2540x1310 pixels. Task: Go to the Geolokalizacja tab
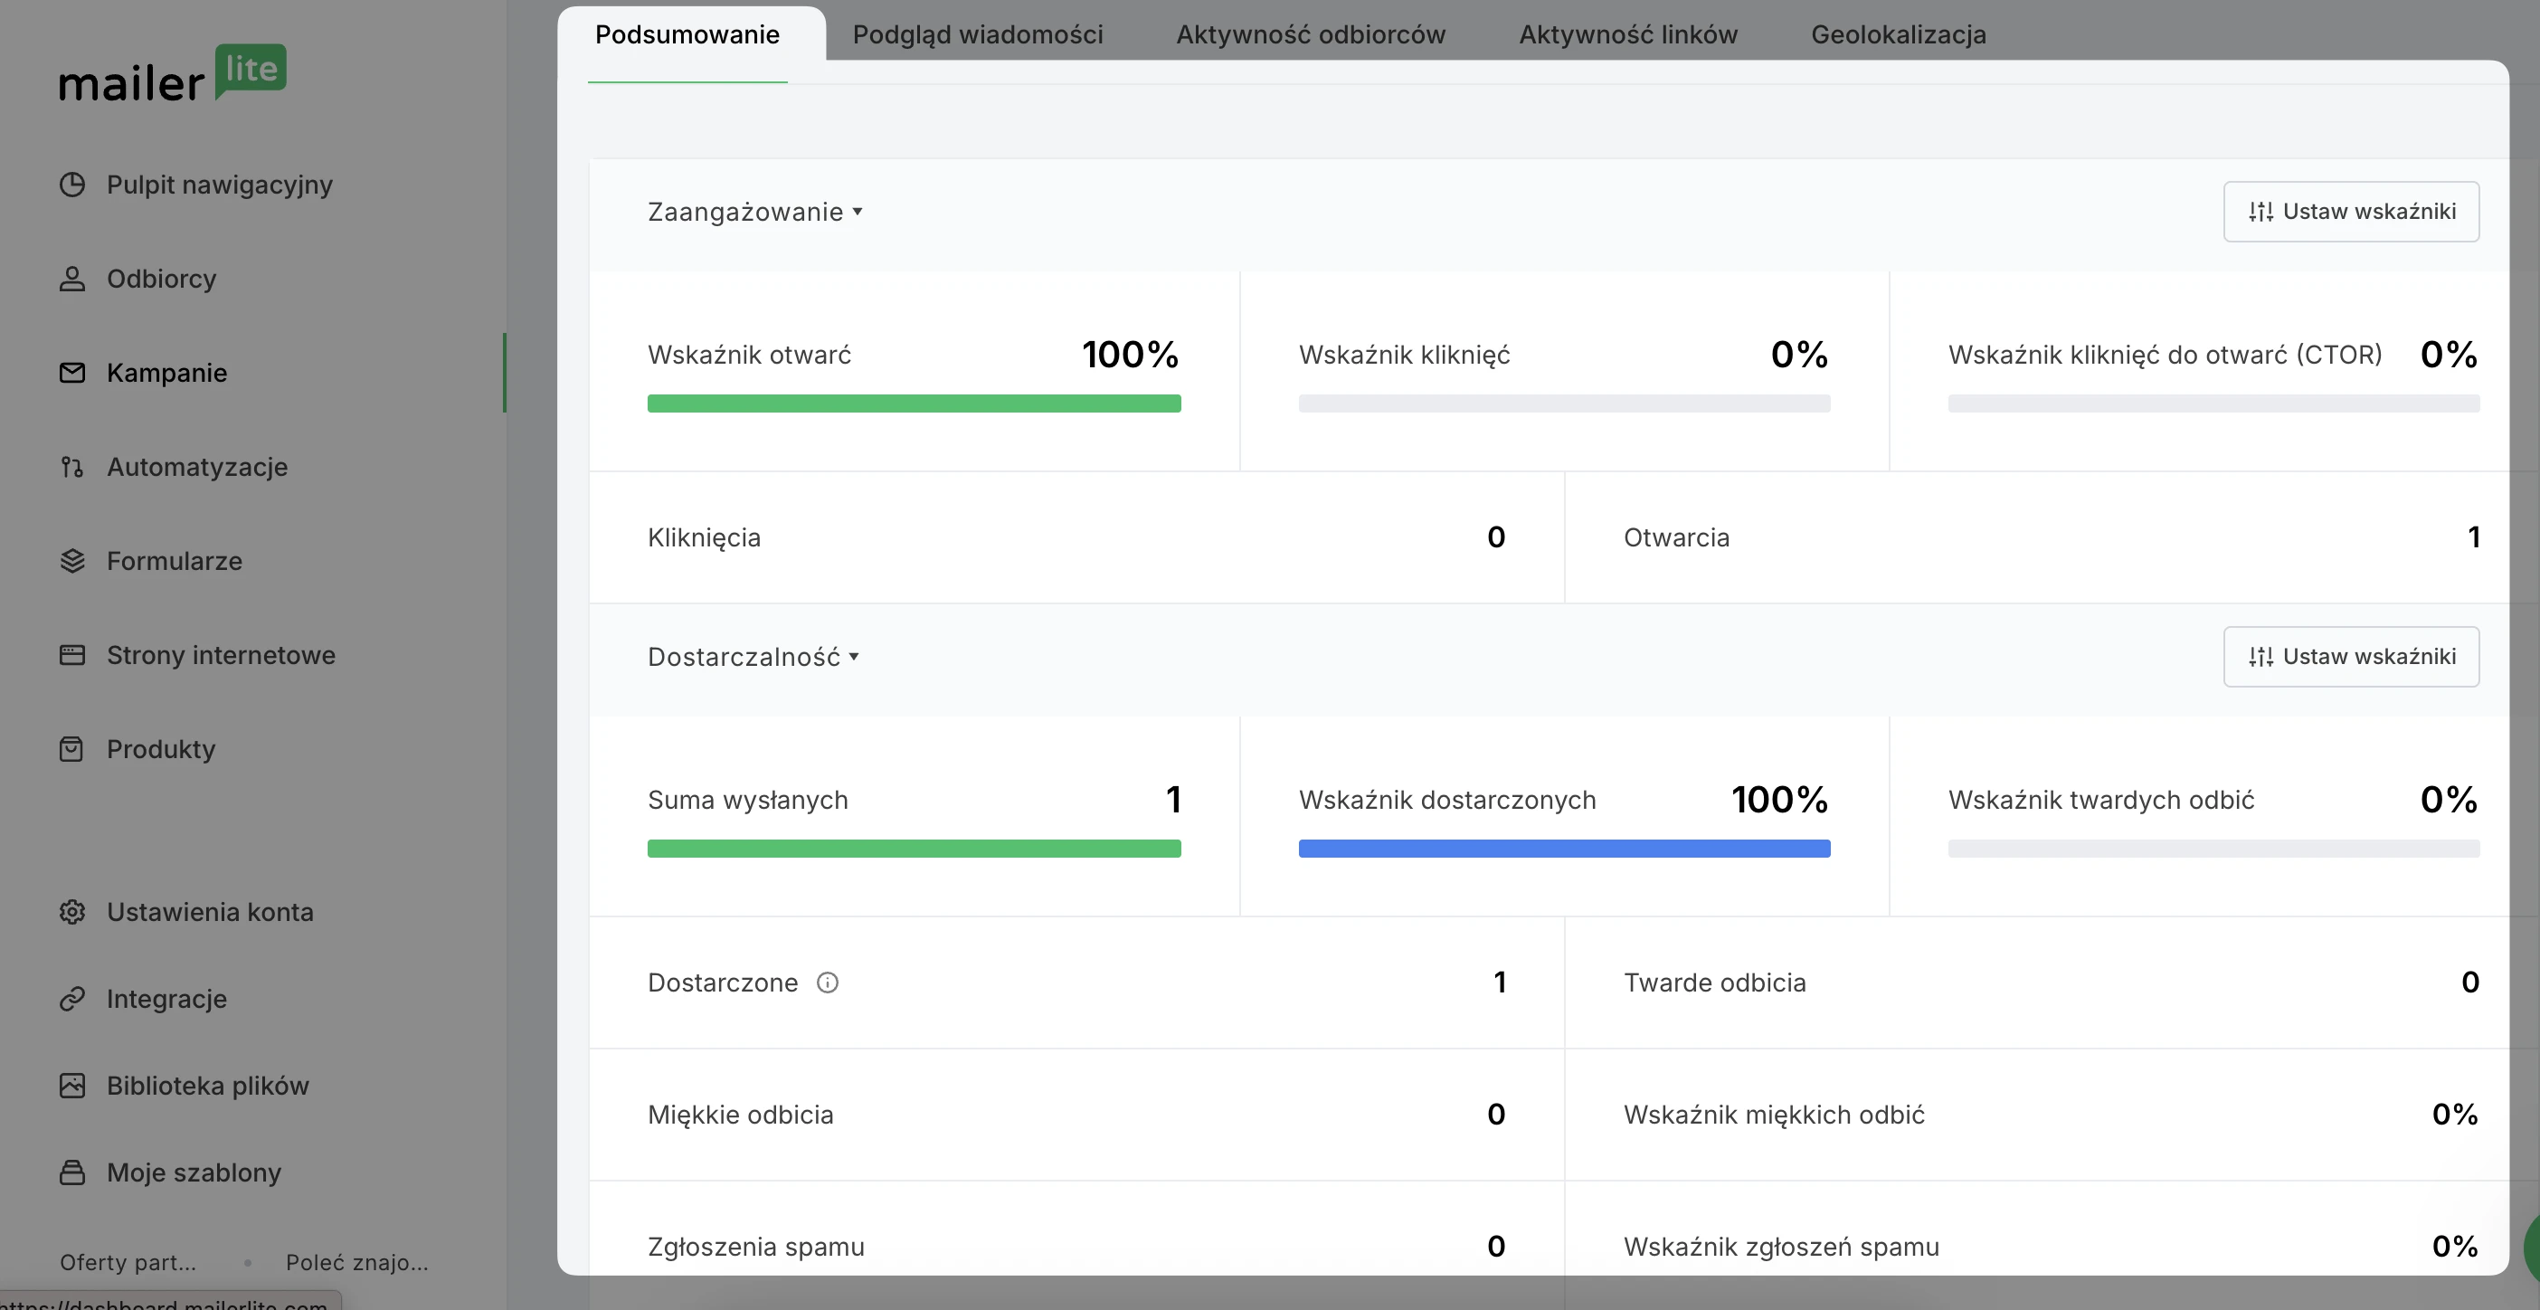(1898, 34)
